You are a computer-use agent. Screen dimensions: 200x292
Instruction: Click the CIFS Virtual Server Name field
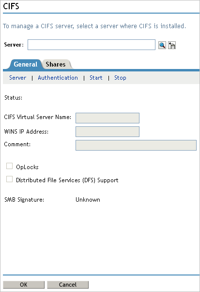point(108,118)
